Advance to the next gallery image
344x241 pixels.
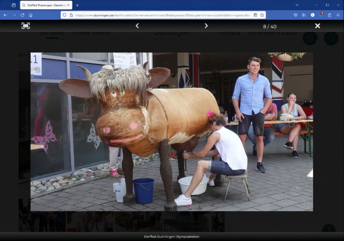pos(206,26)
